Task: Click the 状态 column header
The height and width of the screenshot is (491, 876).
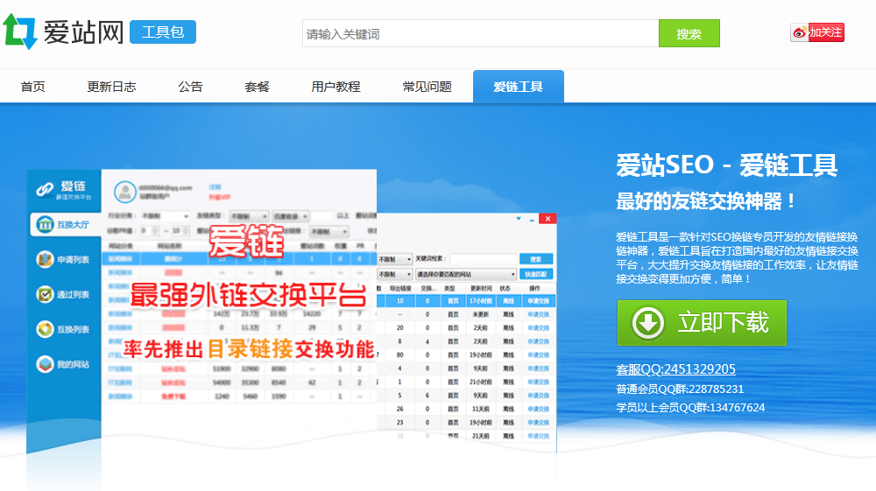Action: 505,288
